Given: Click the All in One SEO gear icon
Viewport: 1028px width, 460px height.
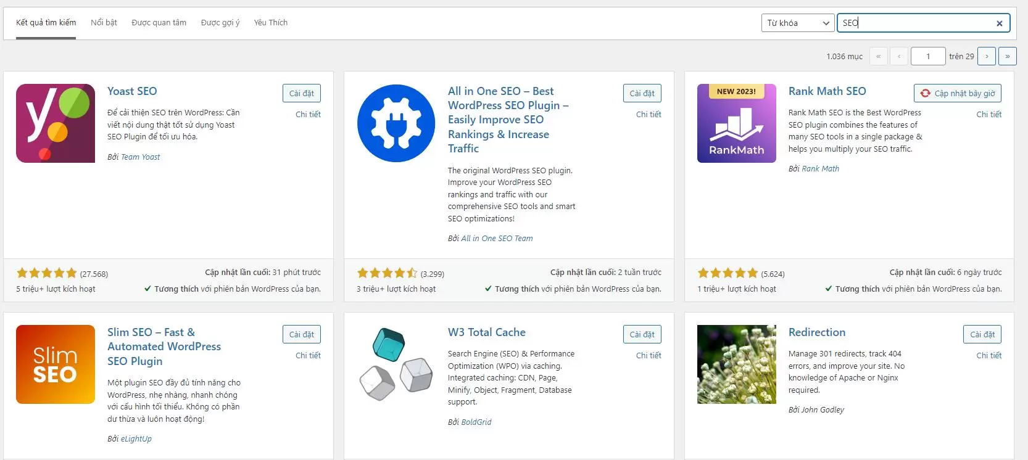Looking at the screenshot, I should point(396,123).
